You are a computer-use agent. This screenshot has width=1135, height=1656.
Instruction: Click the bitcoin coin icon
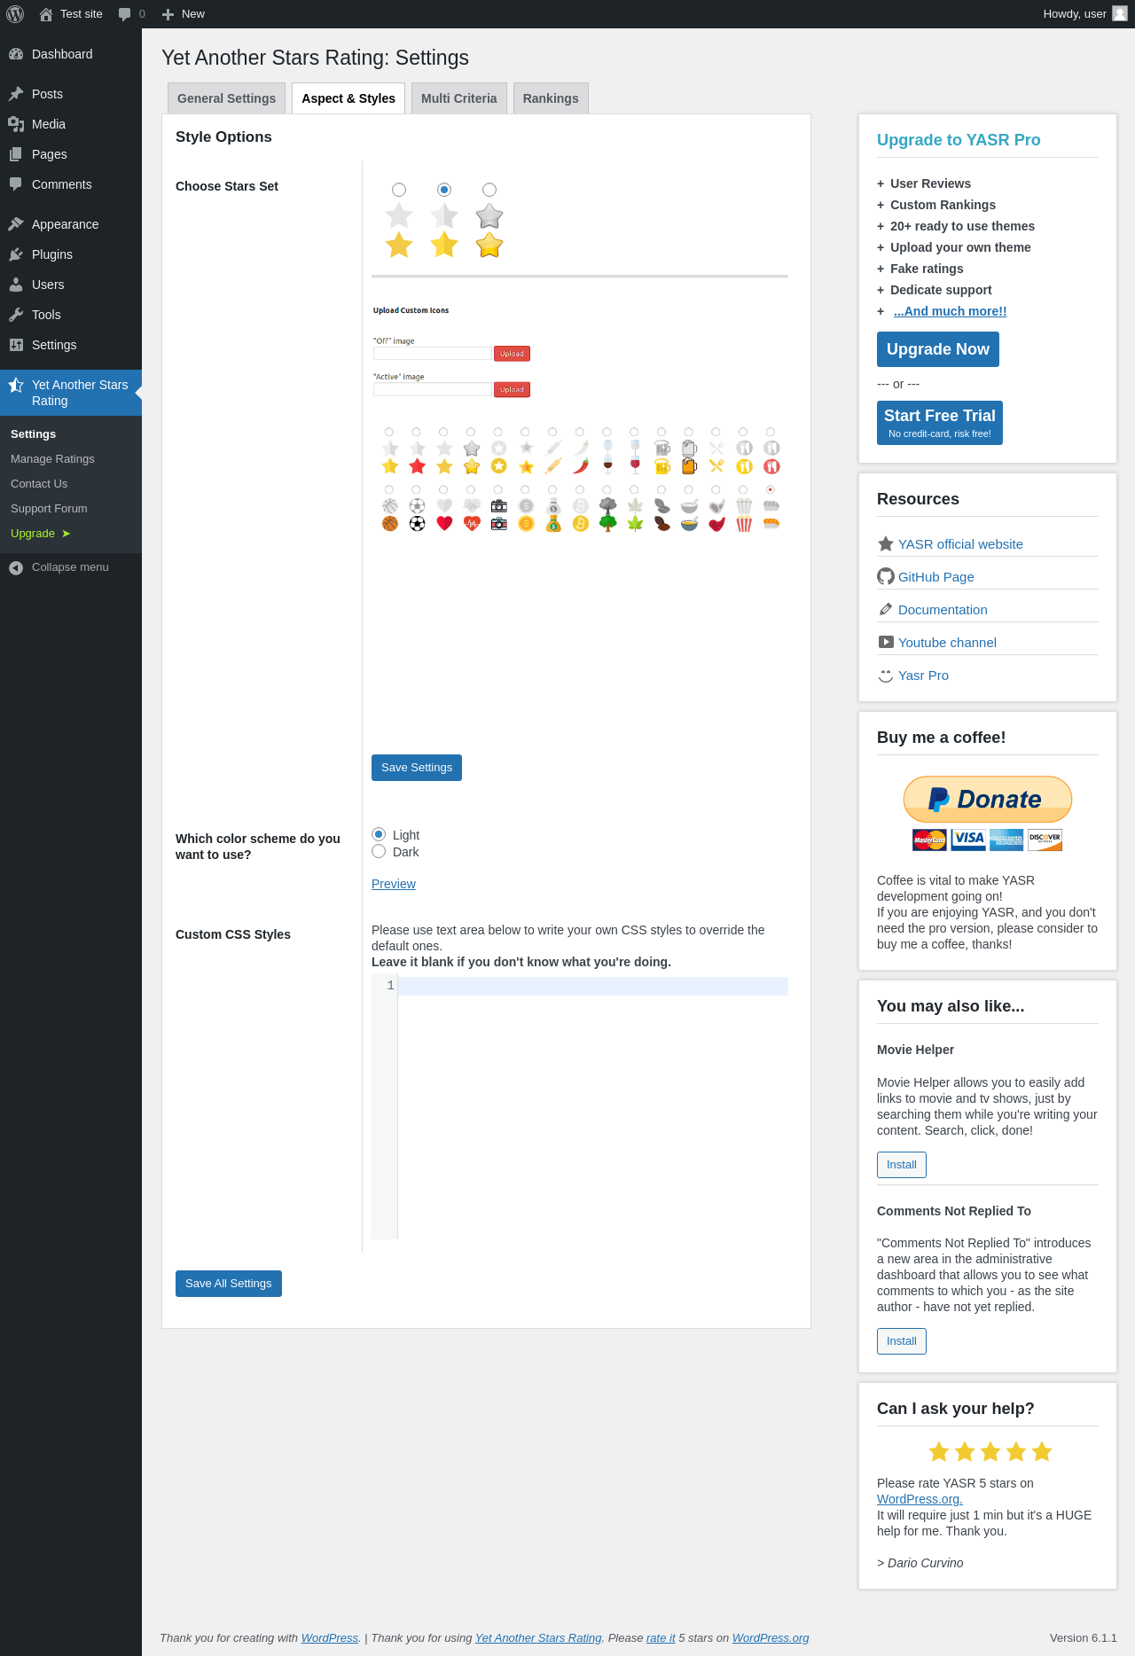tap(581, 524)
